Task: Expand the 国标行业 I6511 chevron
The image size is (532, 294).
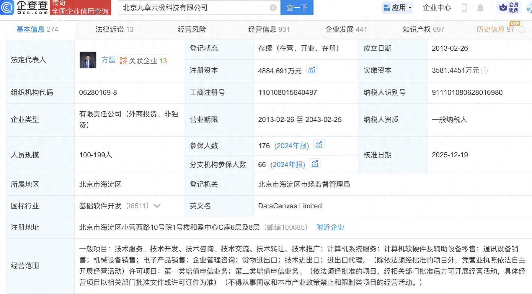Action: click(x=158, y=206)
